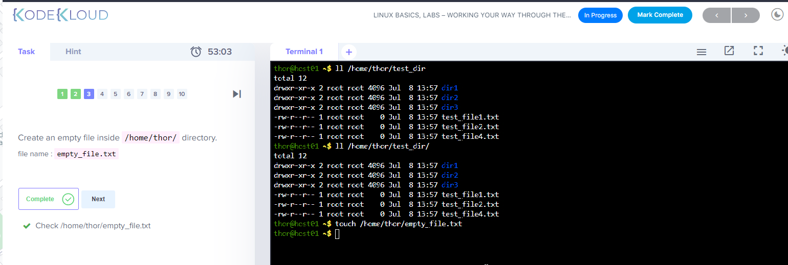
Task: Add a new terminal with plus icon
Action: click(x=348, y=52)
